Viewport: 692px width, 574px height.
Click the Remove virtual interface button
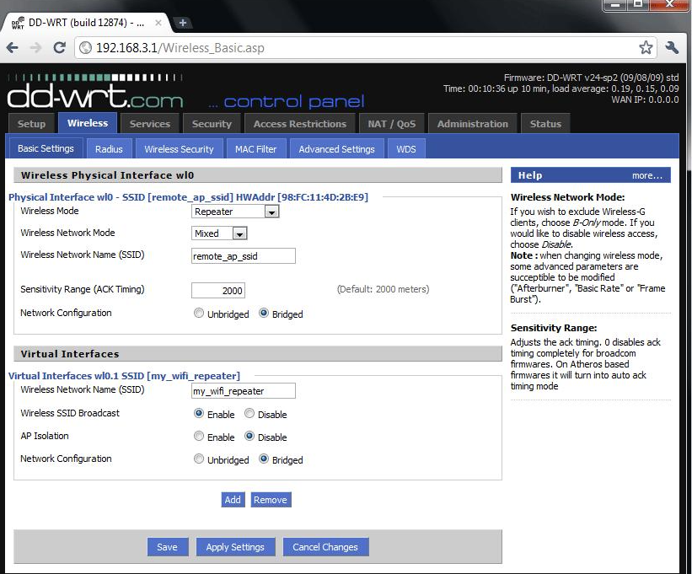271,500
